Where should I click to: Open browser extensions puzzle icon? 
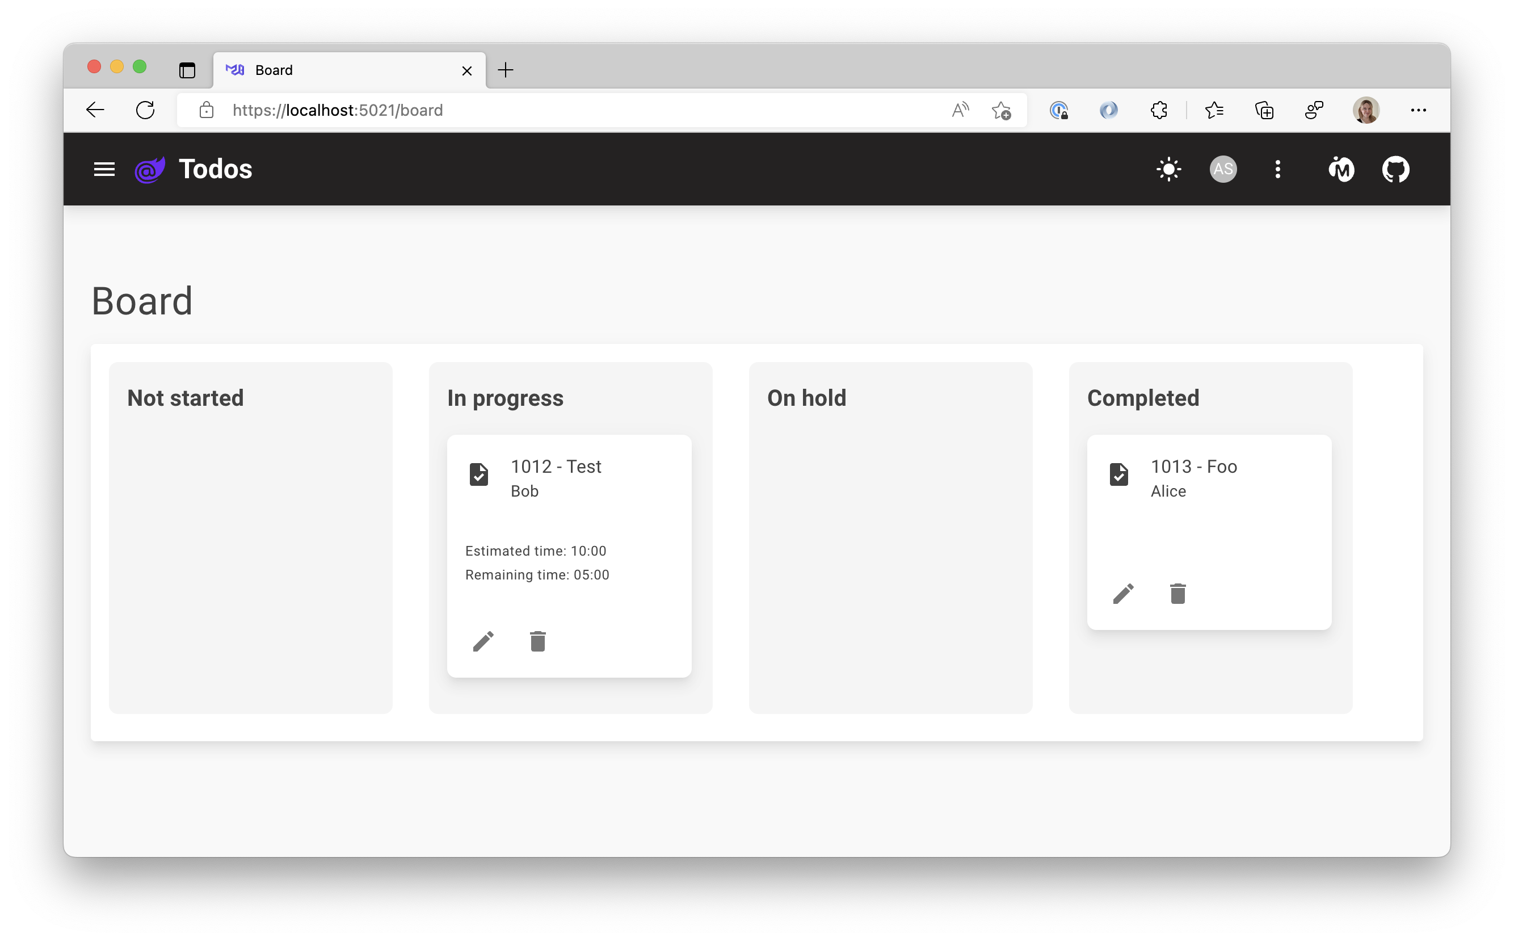pos(1158,110)
